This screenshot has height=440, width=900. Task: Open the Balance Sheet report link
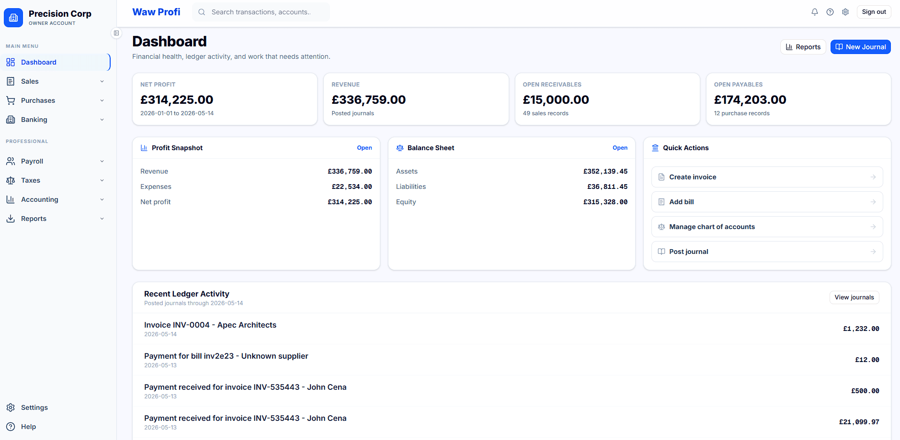(620, 148)
